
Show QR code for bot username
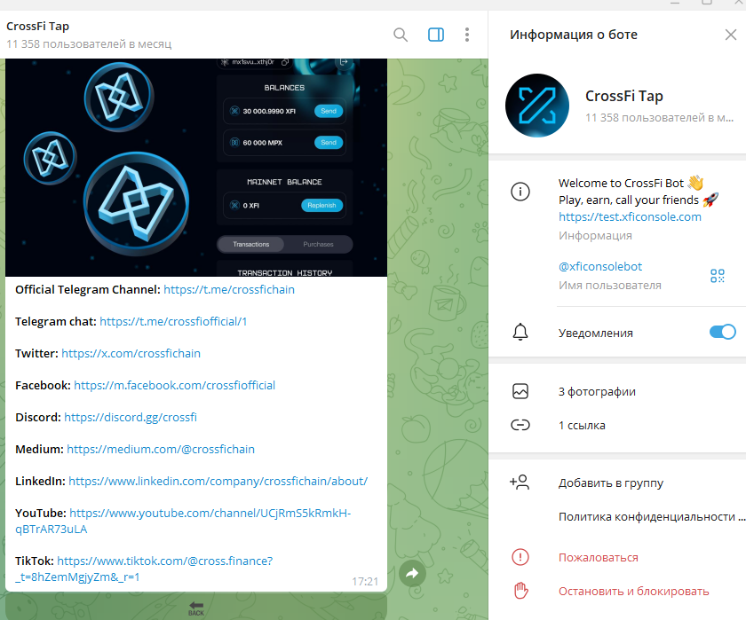click(718, 276)
